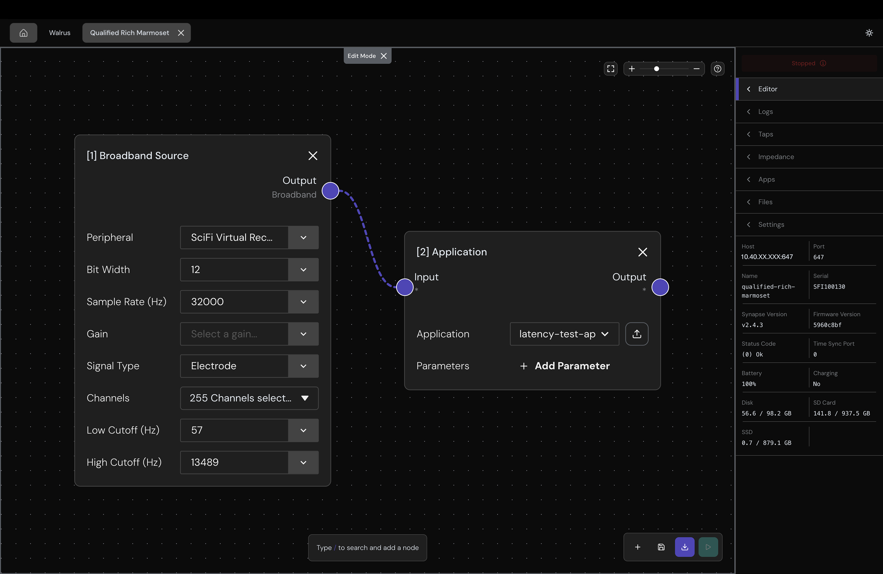Screen dimensions: 883x574
Task: Zoom in with the plus icon
Action: pyautogui.click(x=632, y=69)
